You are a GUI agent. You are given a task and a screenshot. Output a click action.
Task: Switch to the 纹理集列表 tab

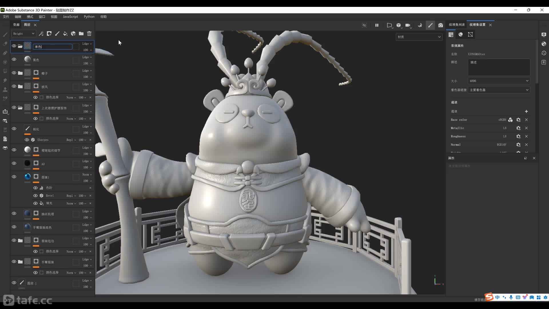[x=457, y=25]
